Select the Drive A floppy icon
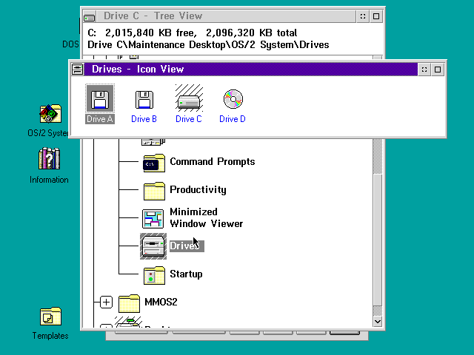 [100, 99]
